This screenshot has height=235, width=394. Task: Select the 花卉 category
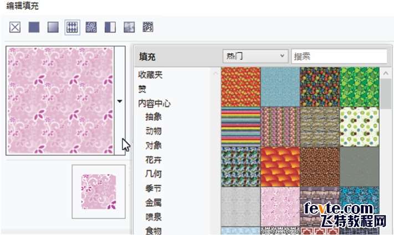coord(153,160)
